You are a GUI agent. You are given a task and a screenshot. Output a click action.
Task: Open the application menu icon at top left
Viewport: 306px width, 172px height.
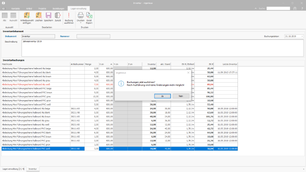click(3, 8)
